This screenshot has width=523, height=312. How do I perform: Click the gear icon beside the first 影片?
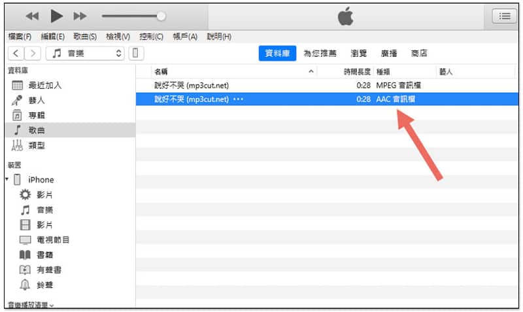[x=25, y=194]
